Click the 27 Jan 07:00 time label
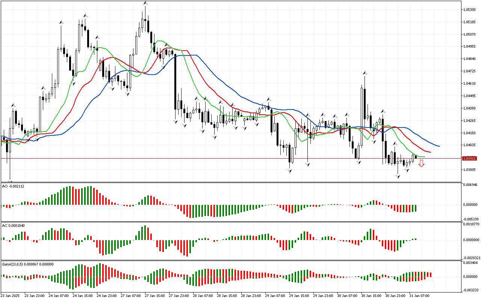Viewport: 481px width, 300px height. click(x=131, y=295)
